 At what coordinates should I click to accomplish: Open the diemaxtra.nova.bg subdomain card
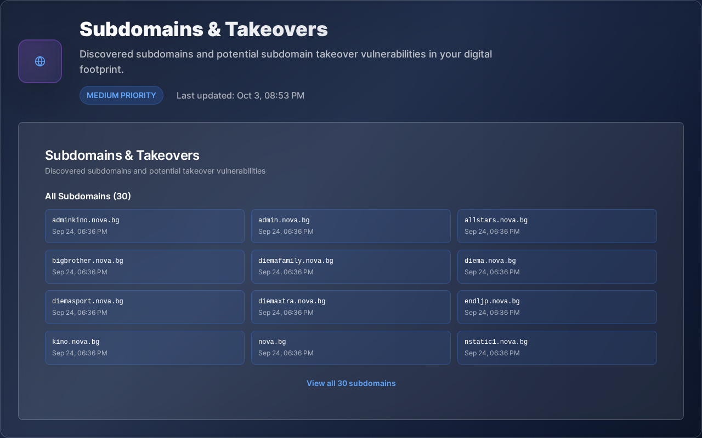(x=351, y=307)
